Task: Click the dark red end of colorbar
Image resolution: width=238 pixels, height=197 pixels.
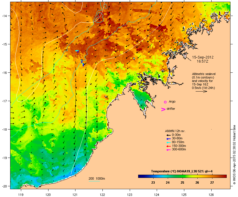Action: tap(225, 176)
